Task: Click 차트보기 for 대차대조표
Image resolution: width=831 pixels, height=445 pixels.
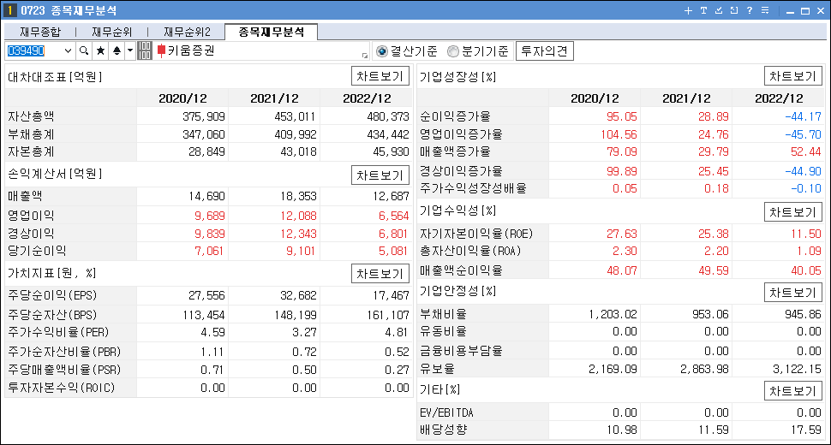Action: (380, 76)
